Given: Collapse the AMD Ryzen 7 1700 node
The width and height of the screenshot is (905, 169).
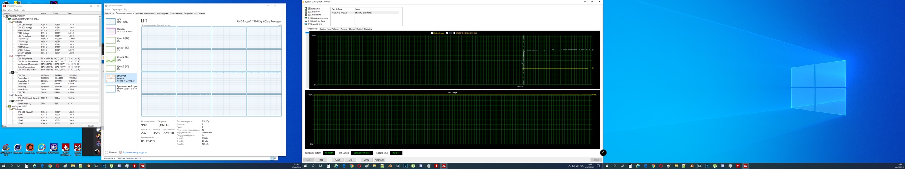Looking at the screenshot, I should click(7, 106).
